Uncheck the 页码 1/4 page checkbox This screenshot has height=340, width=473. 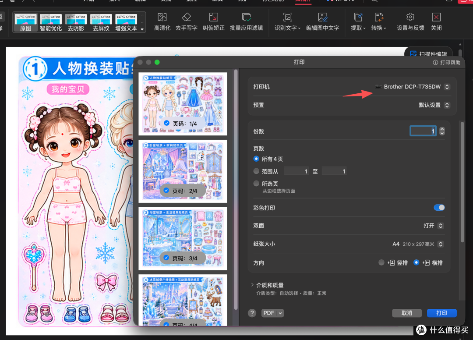166,123
